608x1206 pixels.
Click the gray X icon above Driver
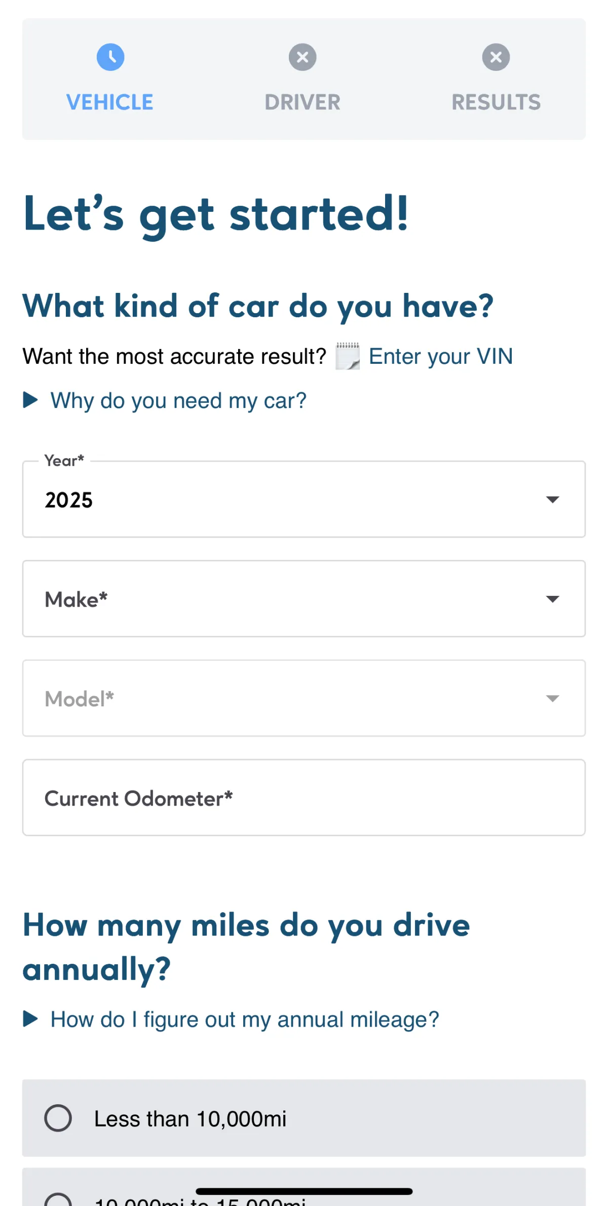pos(302,57)
